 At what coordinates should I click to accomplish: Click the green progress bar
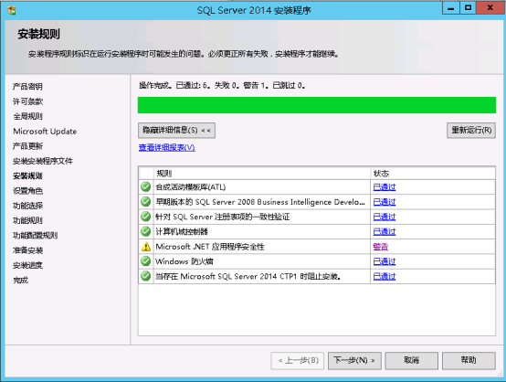pos(317,105)
